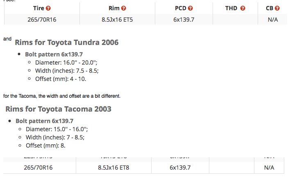Select the PCD column header
Viewport: 306px width, 177px height.
181,8
